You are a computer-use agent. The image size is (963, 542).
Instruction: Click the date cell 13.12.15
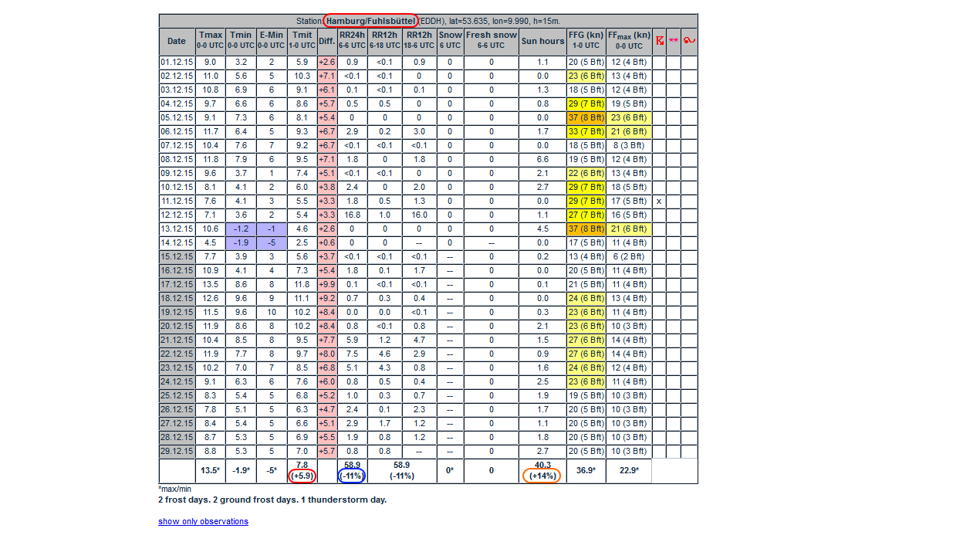(177, 229)
